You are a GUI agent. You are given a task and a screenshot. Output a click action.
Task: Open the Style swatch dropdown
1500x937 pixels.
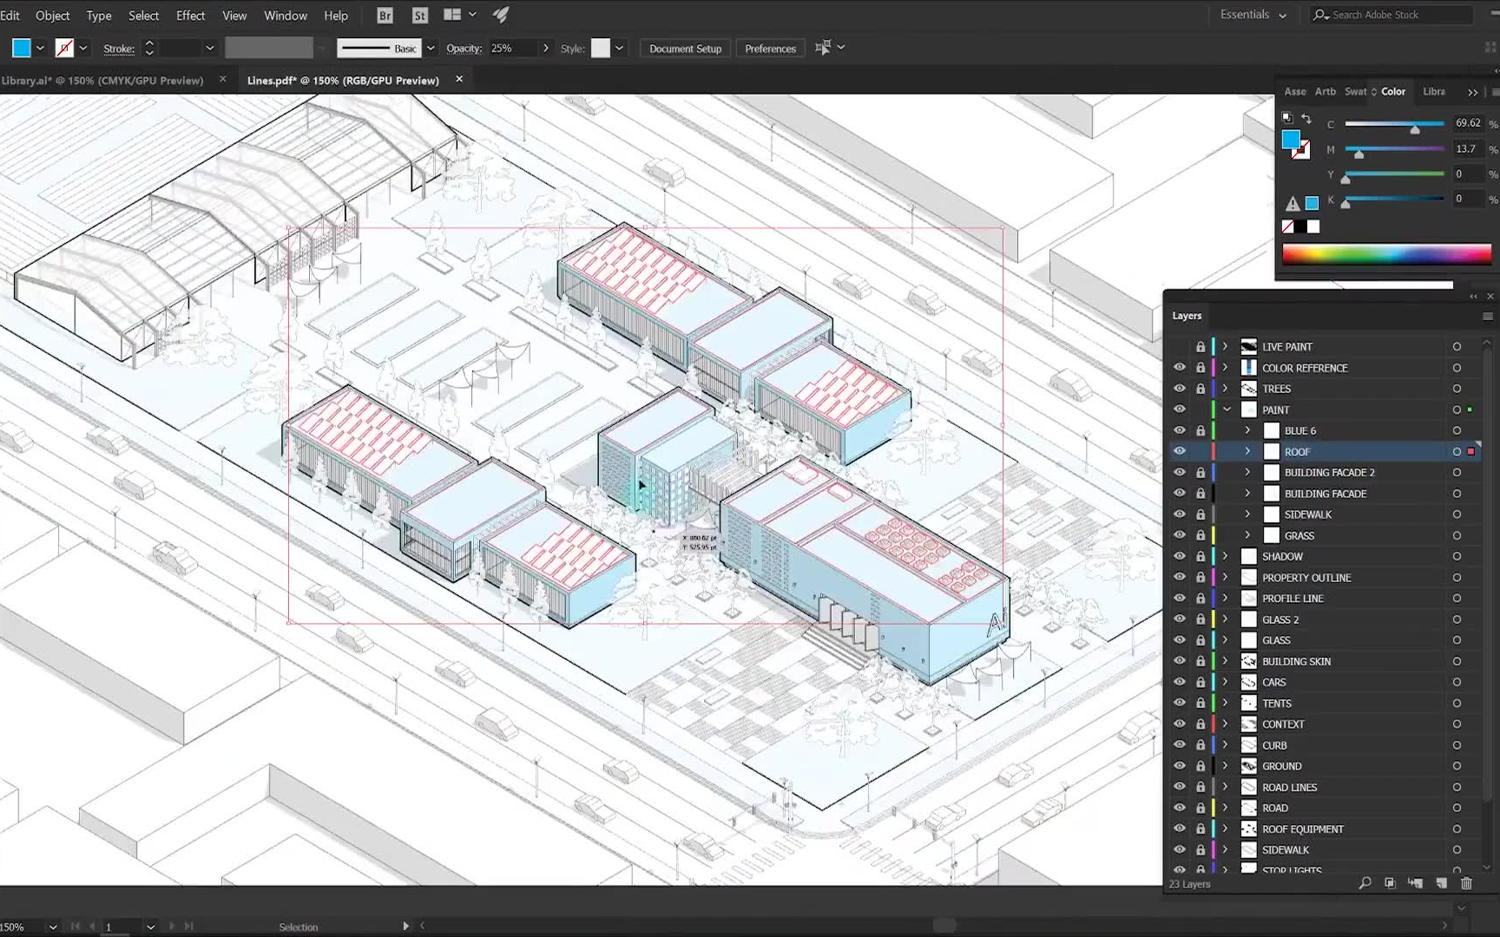619,49
